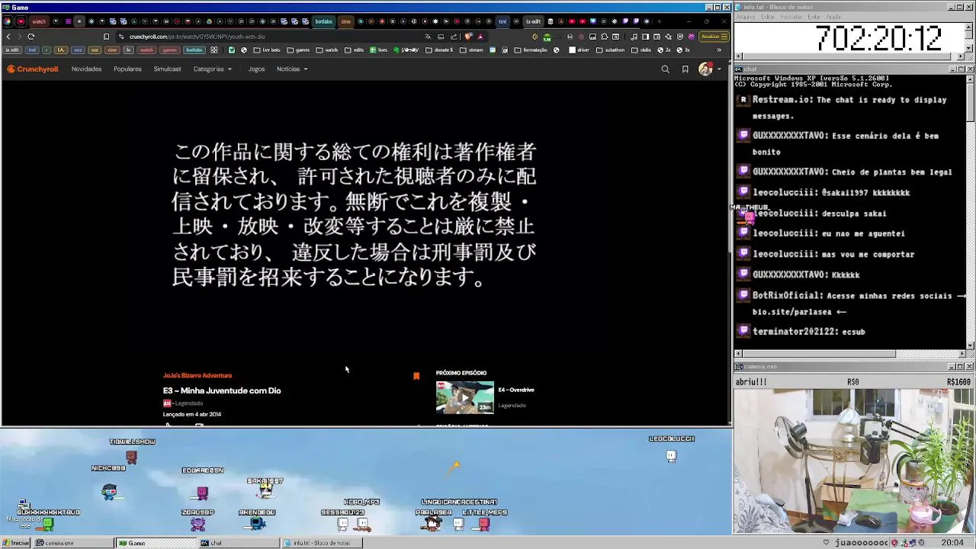Open the 'subathon' bookmarks folder
This screenshot has width=976, height=549.
[610, 50]
